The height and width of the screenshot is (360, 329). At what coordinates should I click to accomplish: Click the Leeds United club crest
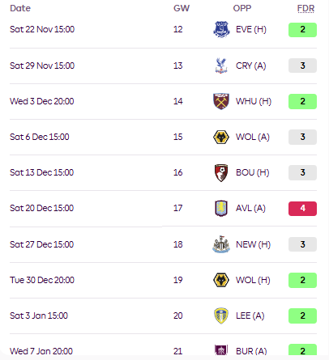pos(221,316)
